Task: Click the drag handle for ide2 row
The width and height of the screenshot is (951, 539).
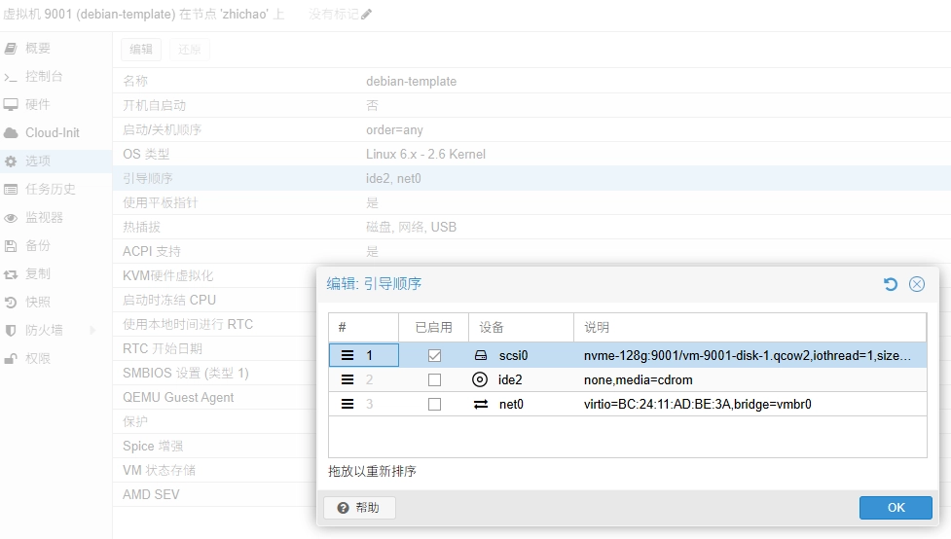Action: [347, 379]
